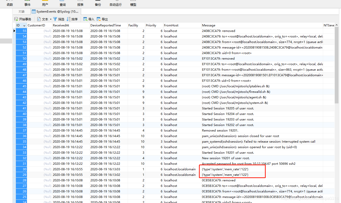Toggle the 筛选 (Filter) view
Screen dimensions: 341x203
[x=59, y=19]
